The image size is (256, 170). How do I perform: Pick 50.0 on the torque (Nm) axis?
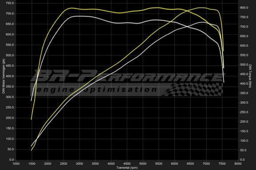point(244,150)
